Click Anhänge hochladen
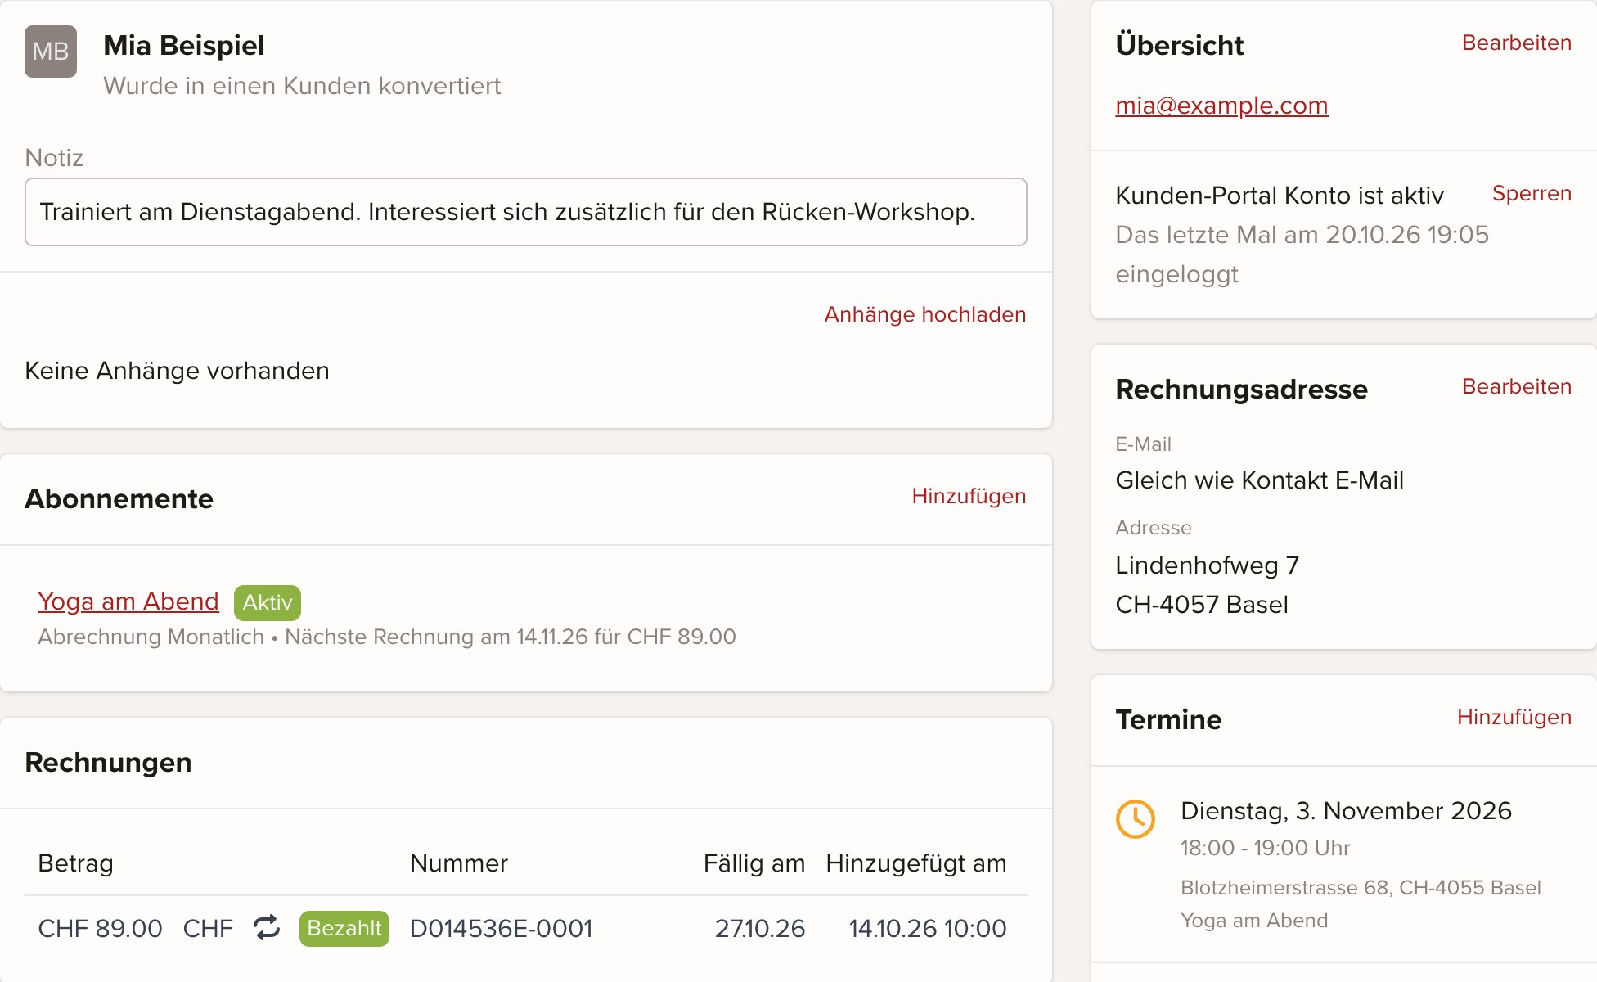This screenshot has width=1597, height=982. click(925, 314)
